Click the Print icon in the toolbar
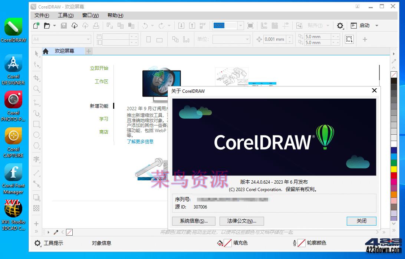Screen dimensions: 405x259 point(96,26)
